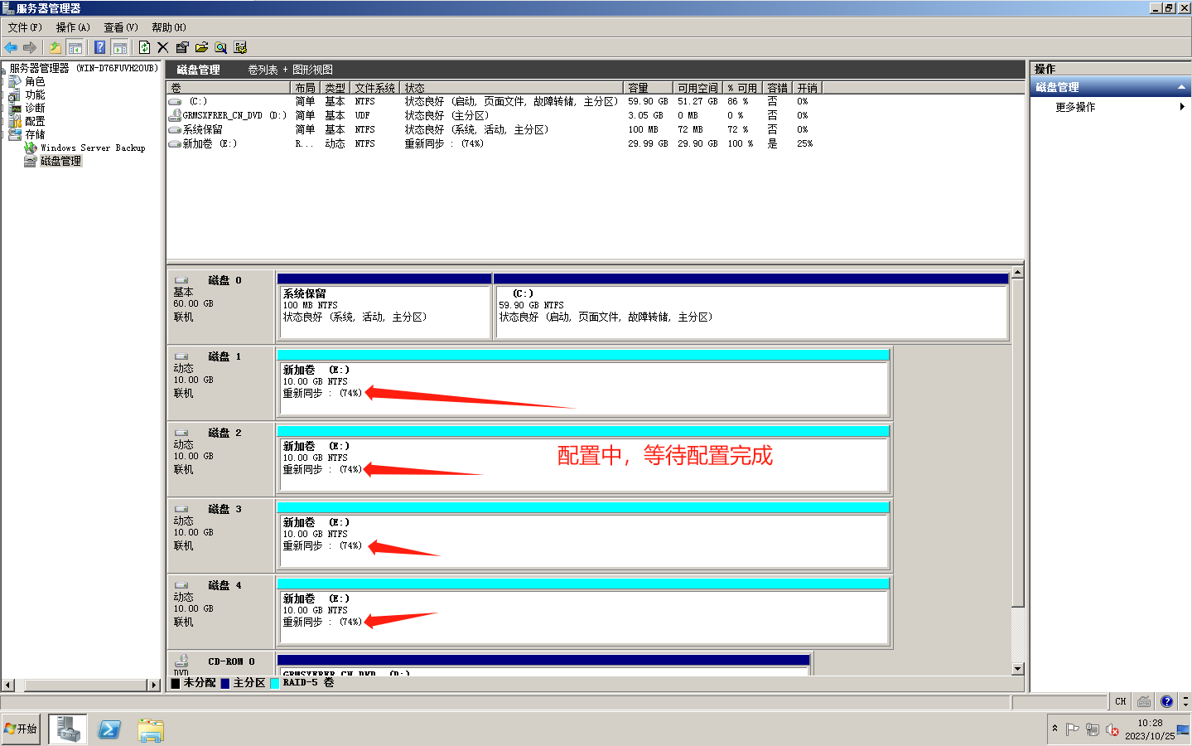Click the muted speaker tray icon
The width and height of the screenshot is (1192, 746).
pos(1112,729)
